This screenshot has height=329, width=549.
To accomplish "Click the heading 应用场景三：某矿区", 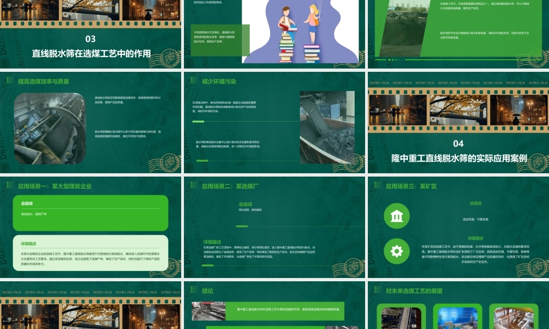I will (x=411, y=186).
